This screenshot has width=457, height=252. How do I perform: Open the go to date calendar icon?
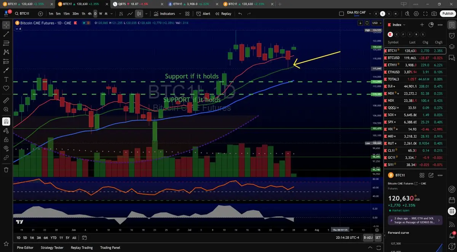85,238
